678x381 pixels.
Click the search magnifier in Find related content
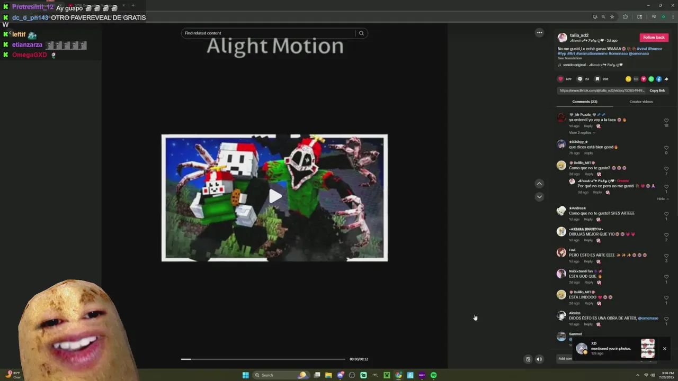361,33
